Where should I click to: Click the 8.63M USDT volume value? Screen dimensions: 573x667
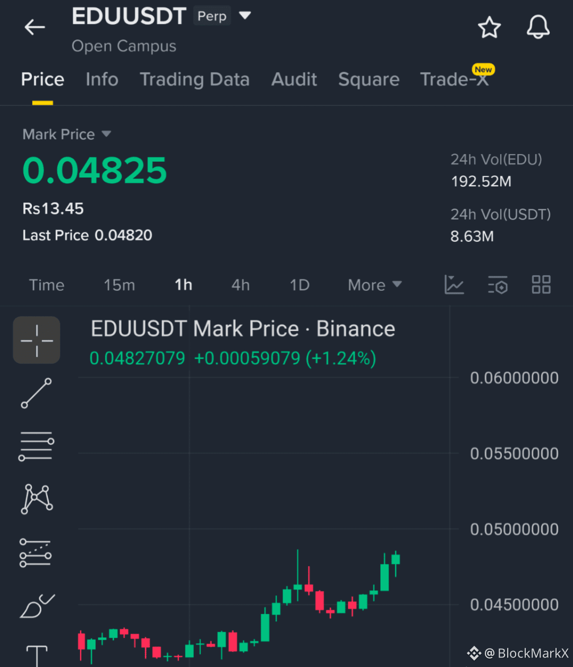[x=472, y=236]
